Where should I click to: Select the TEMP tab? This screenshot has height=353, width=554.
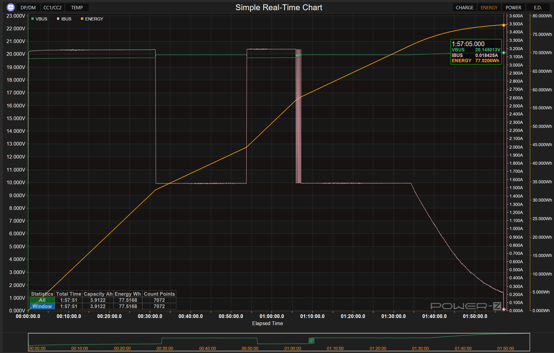[77, 7]
